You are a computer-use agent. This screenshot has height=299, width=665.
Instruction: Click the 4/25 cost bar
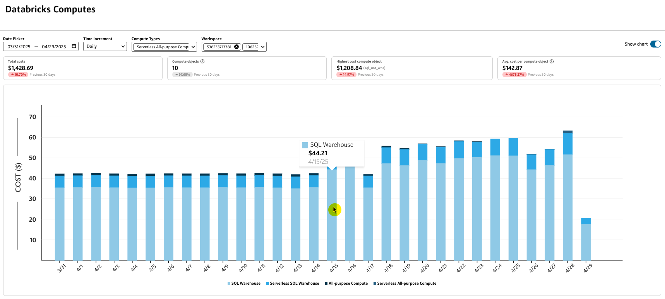pyautogui.click(x=513, y=199)
